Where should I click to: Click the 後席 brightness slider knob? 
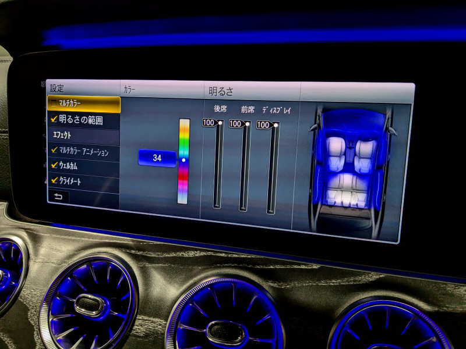(220, 123)
